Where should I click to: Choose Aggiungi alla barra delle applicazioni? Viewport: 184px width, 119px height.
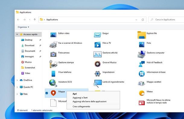click(x=93, y=102)
